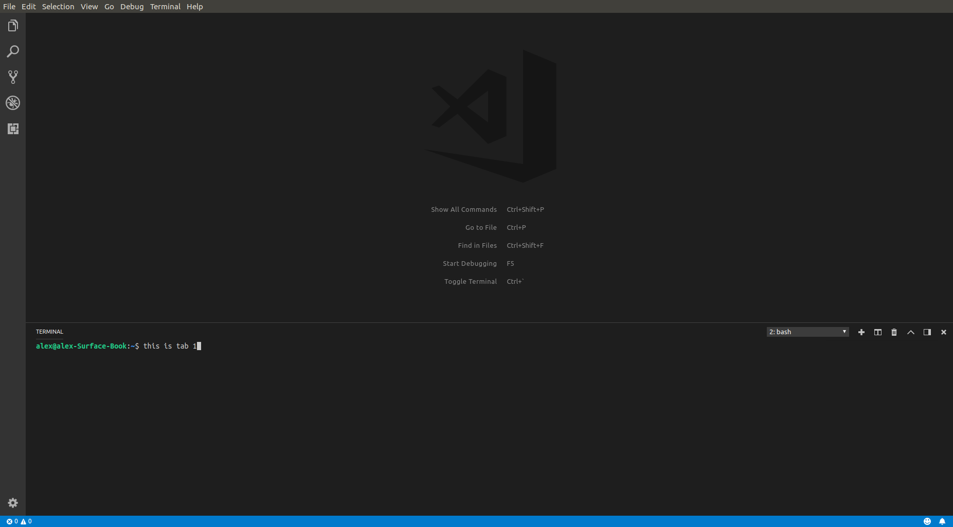Open the Source Control panel icon

[x=13, y=77]
